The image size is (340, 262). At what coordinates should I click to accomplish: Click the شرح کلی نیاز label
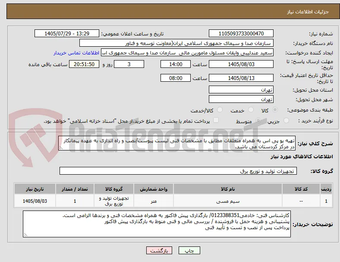pyautogui.click(x=315, y=144)
